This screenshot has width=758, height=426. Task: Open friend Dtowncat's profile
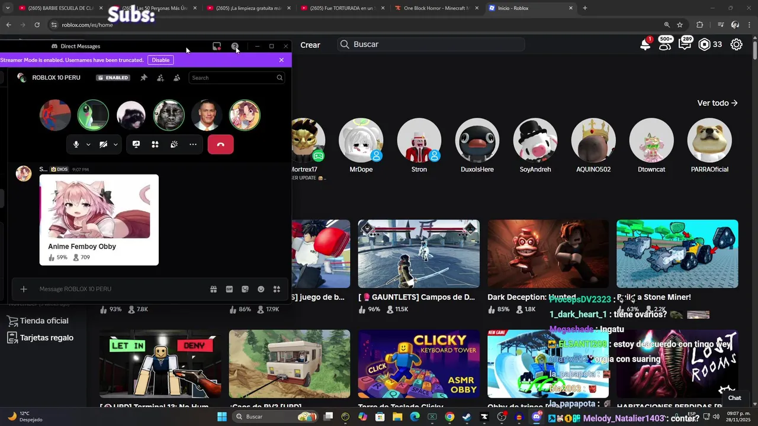coord(651,146)
